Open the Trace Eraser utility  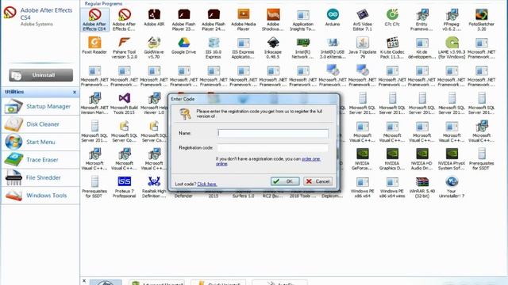40,160
